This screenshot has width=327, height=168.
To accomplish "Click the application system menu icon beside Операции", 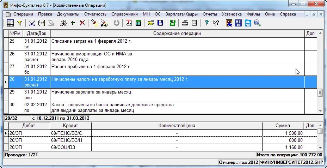I will coord(8,14).
